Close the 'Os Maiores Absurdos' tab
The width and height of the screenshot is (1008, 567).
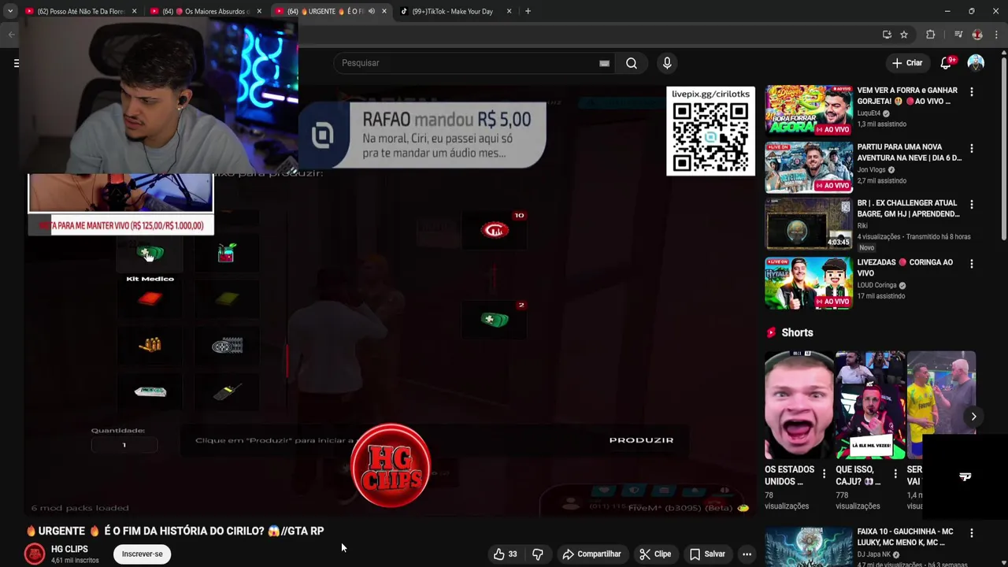point(259,11)
